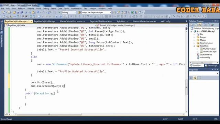The image size is (220, 124).
Task: Open the nuget package manager search dropdown
Action: (110, 12)
